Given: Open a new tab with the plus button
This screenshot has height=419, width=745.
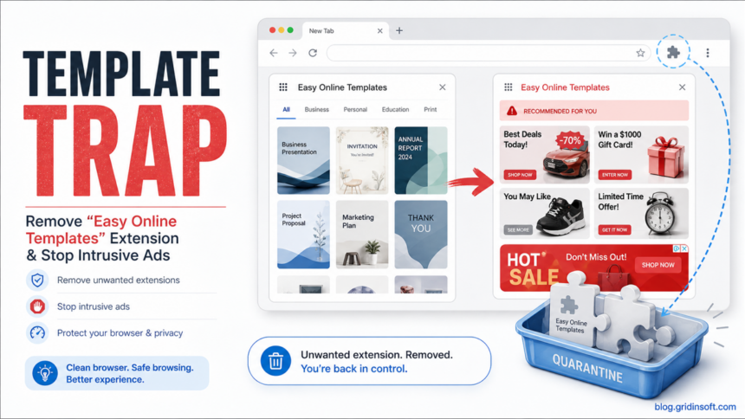Looking at the screenshot, I should pos(399,30).
